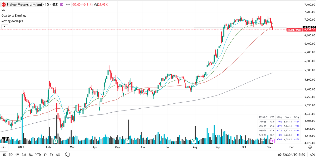Image resolution: width=316 pixels, height=159 pixels.
Task: Open the 'Go to date' calendar icon
Action: (67, 155)
